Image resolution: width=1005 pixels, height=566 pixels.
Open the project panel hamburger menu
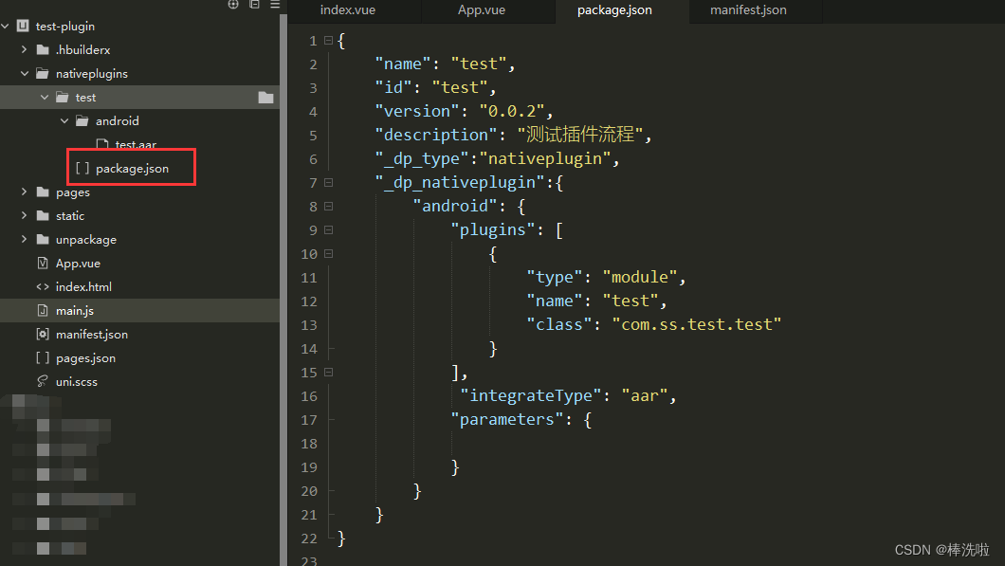[273, 5]
